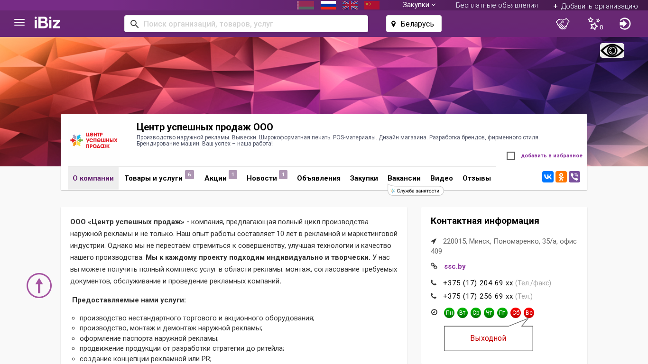Click the Тел./факс phone icon
Screen dimensions: 648x364
click(x=434, y=283)
